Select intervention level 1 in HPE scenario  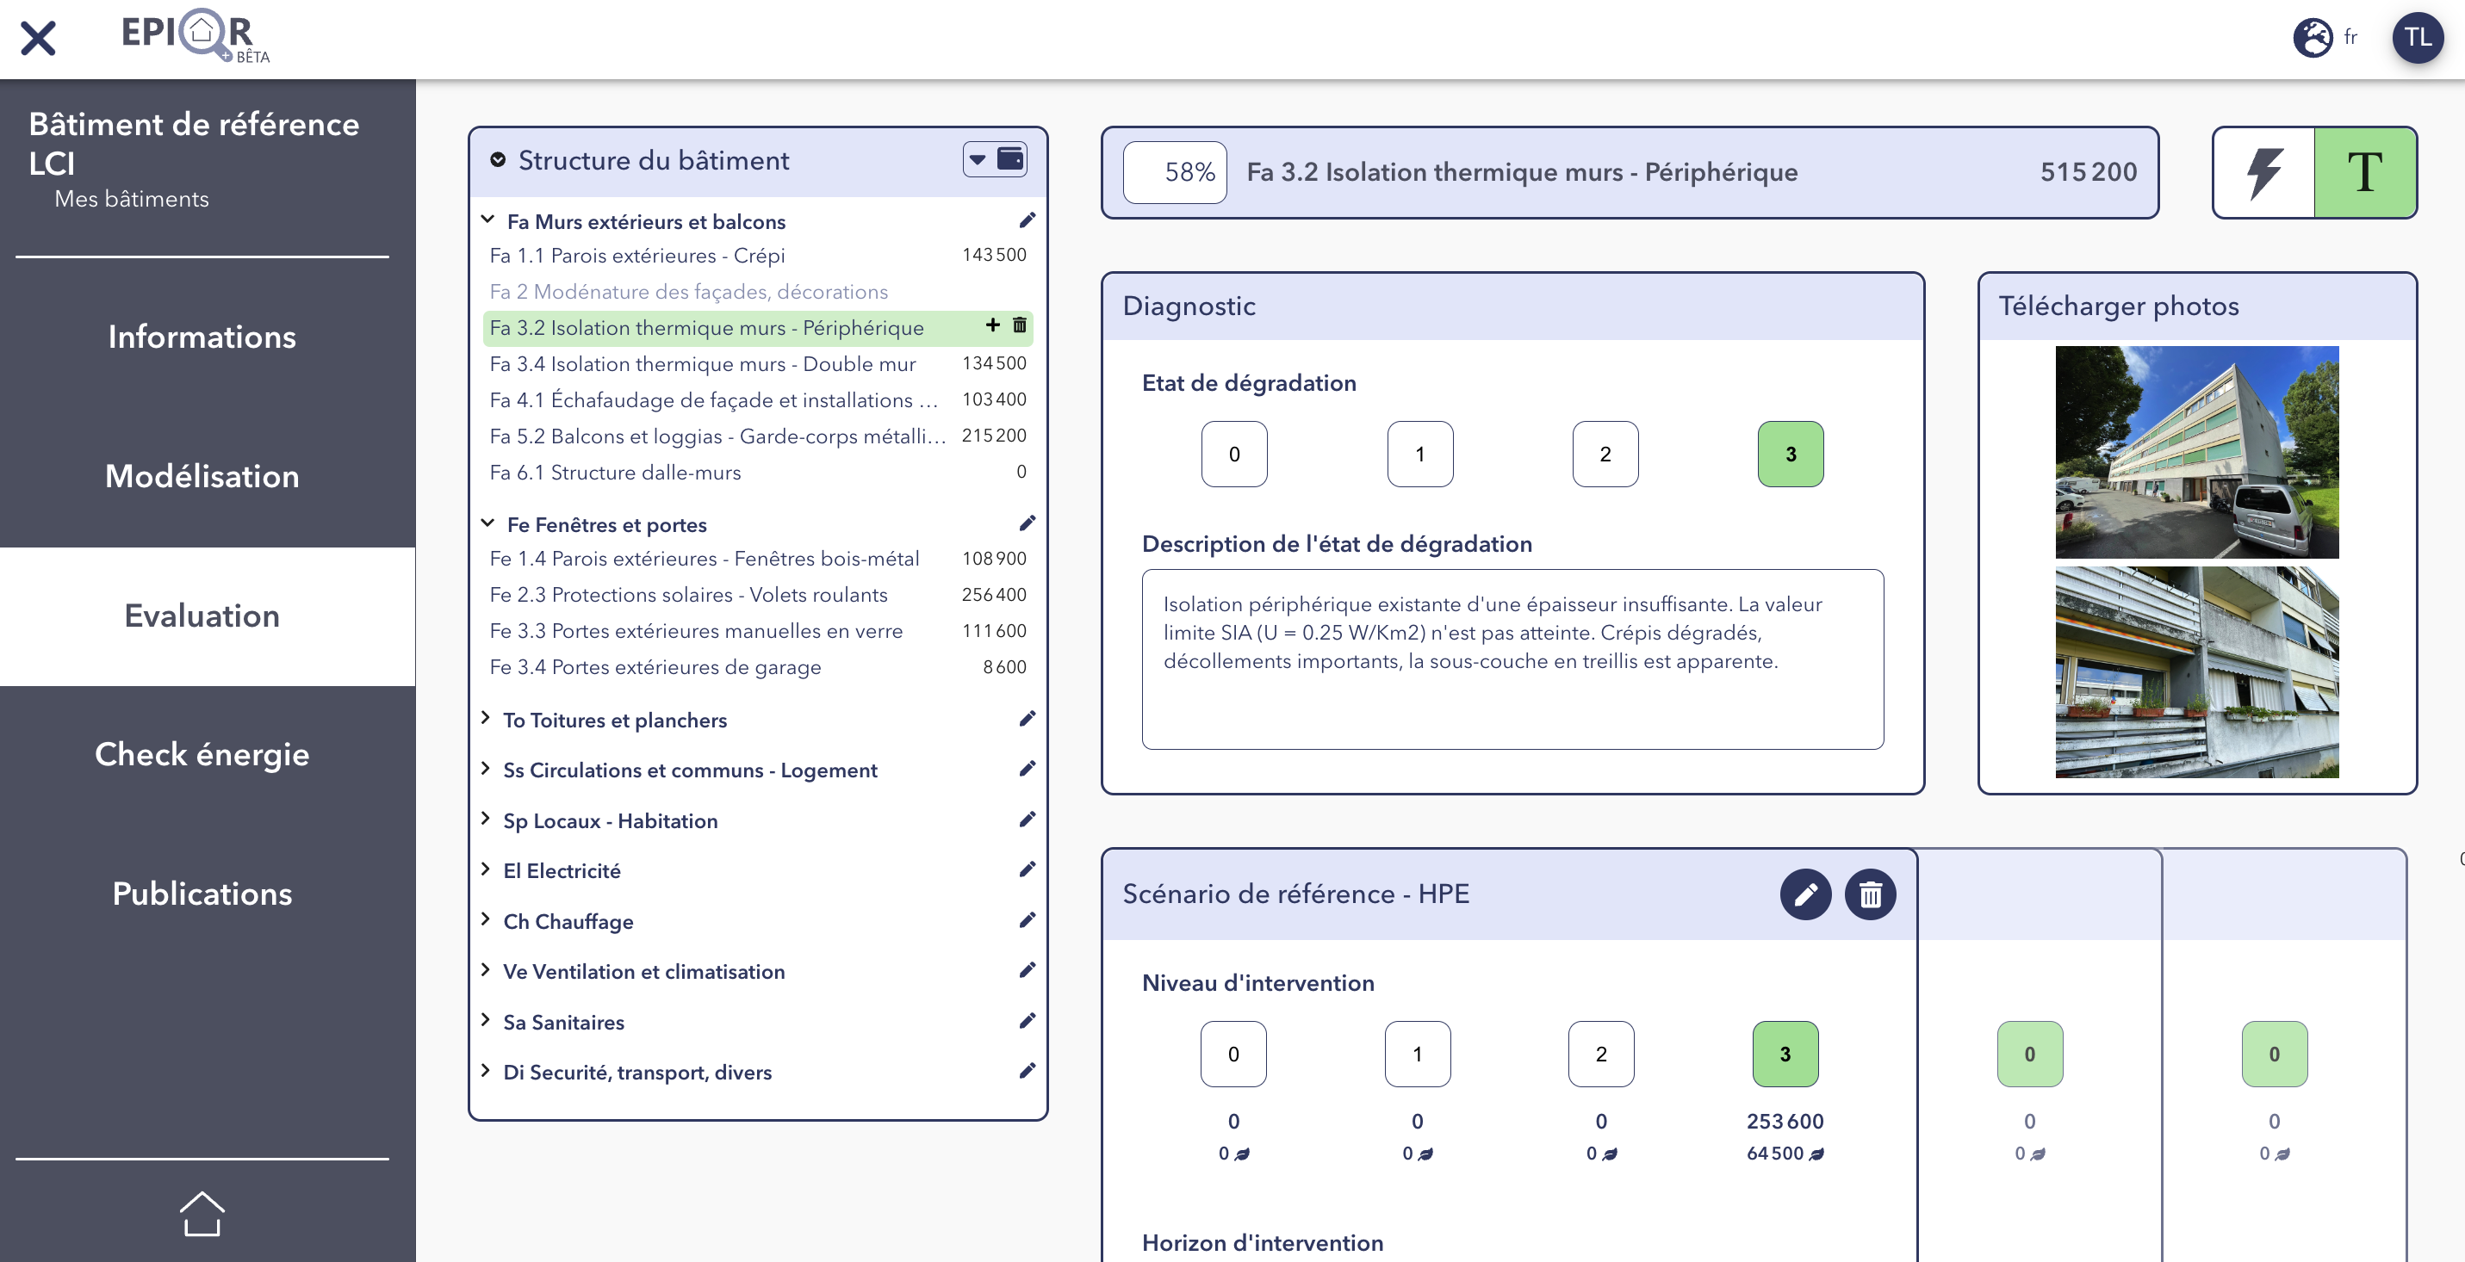(1417, 1054)
